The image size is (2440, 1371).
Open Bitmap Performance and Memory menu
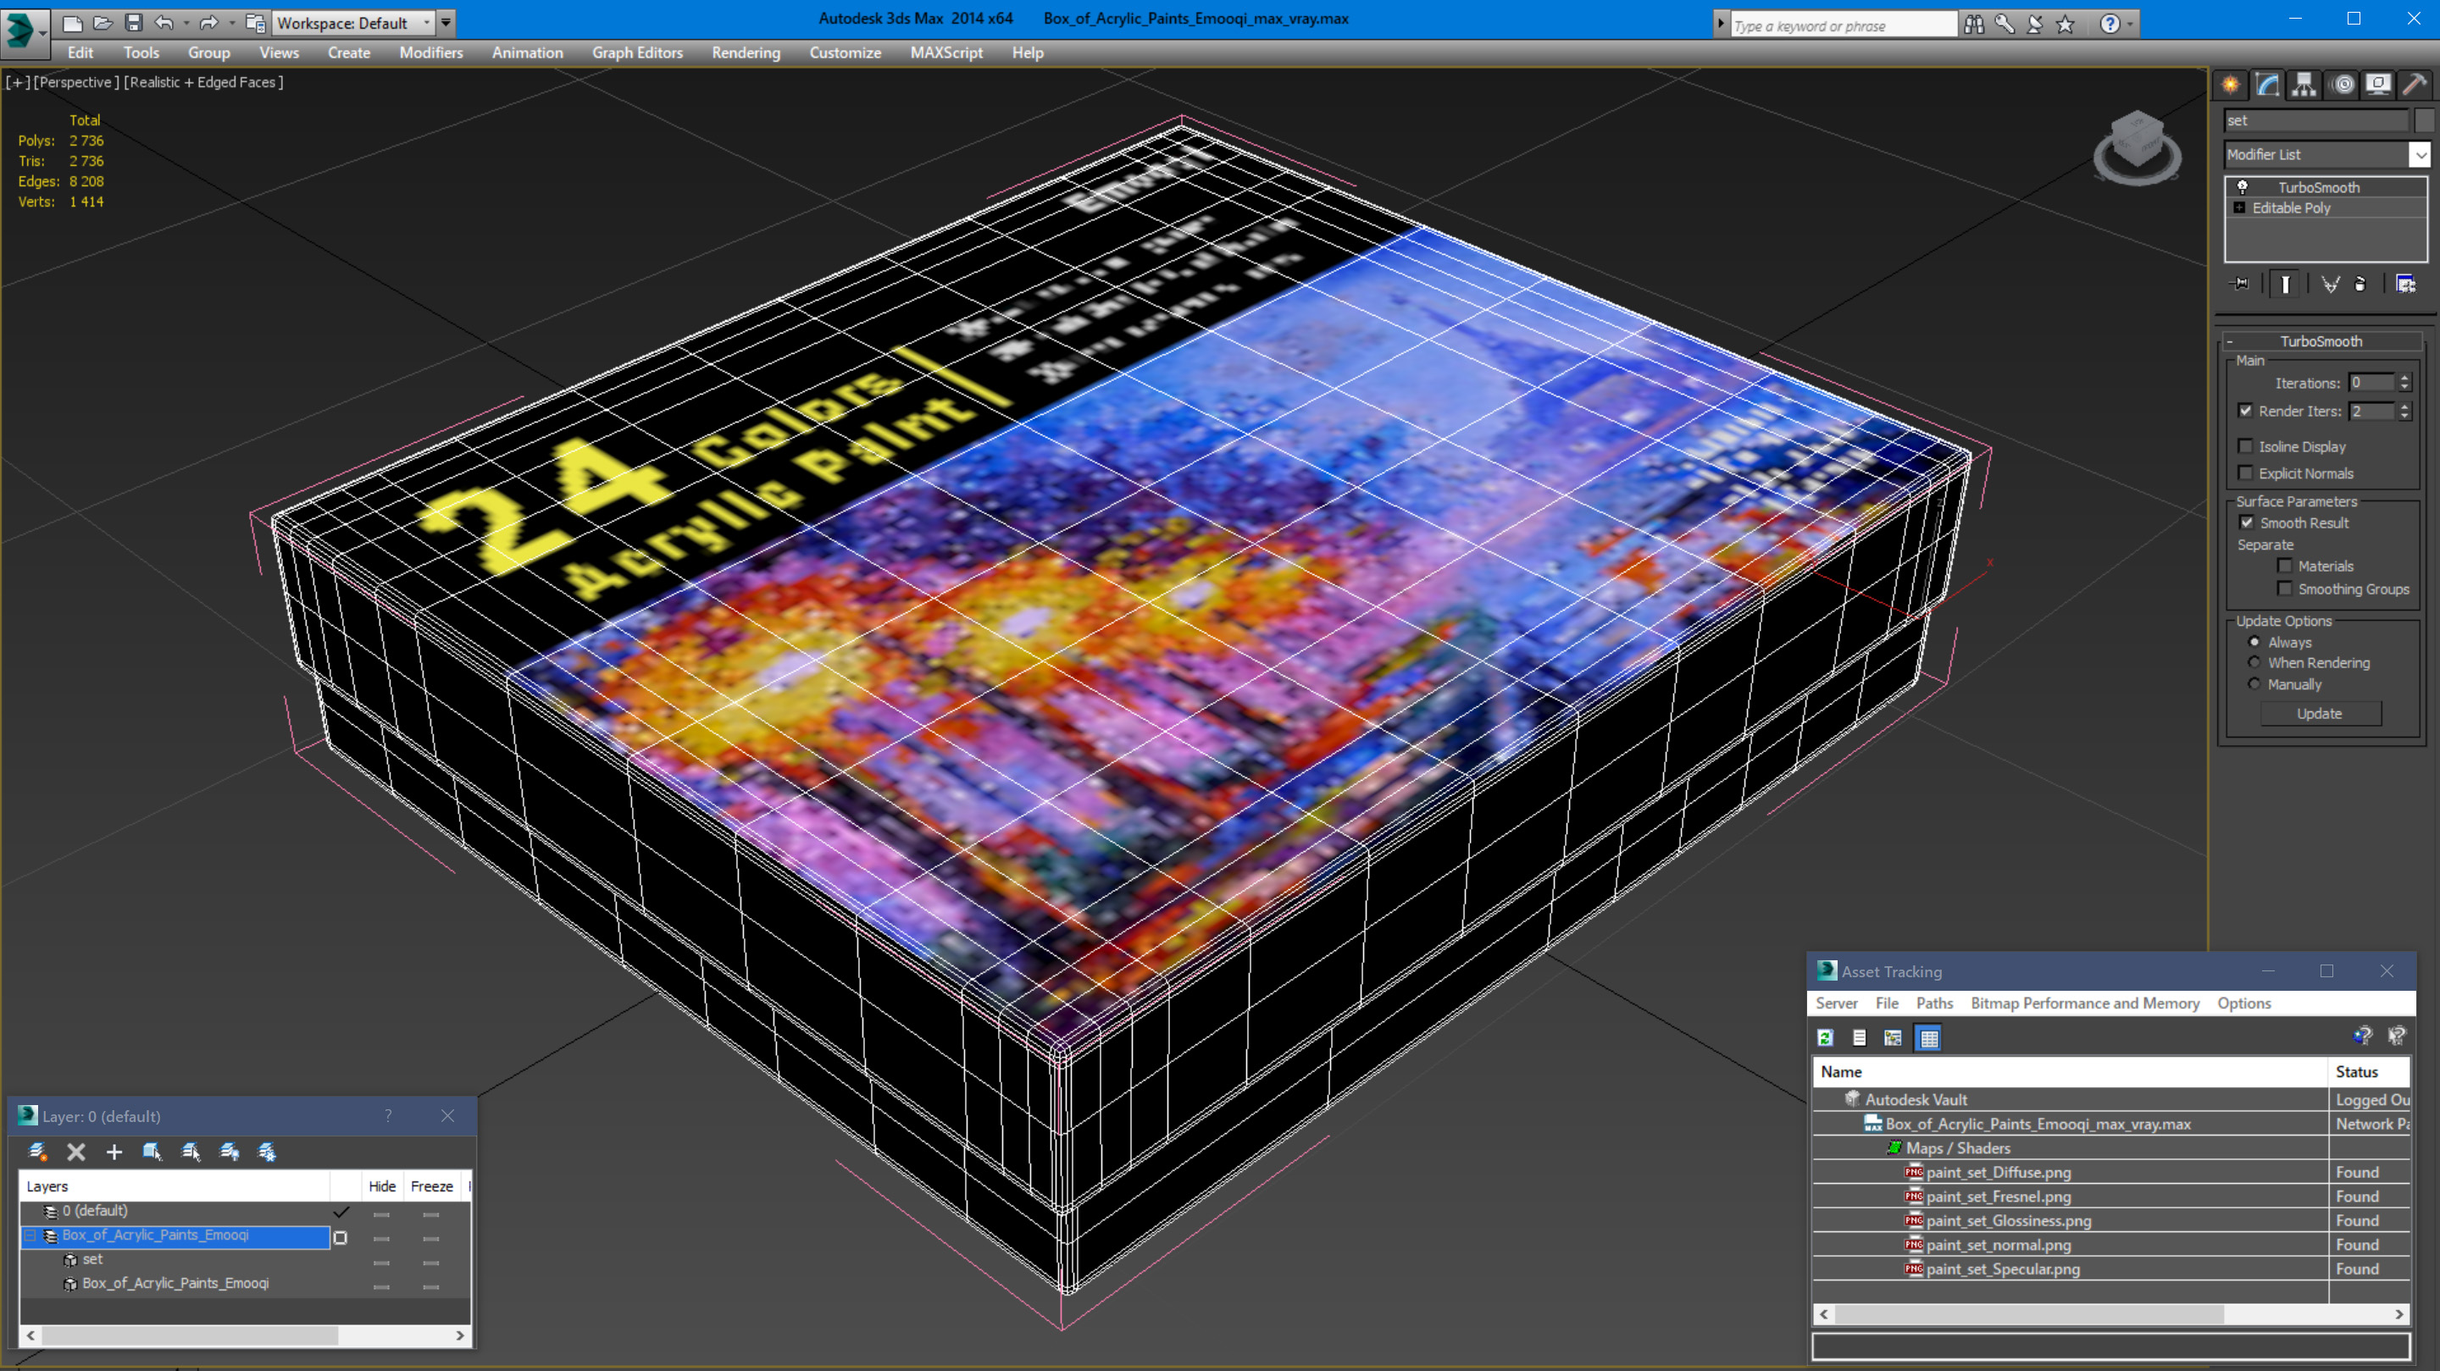tap(2084, 1003)
